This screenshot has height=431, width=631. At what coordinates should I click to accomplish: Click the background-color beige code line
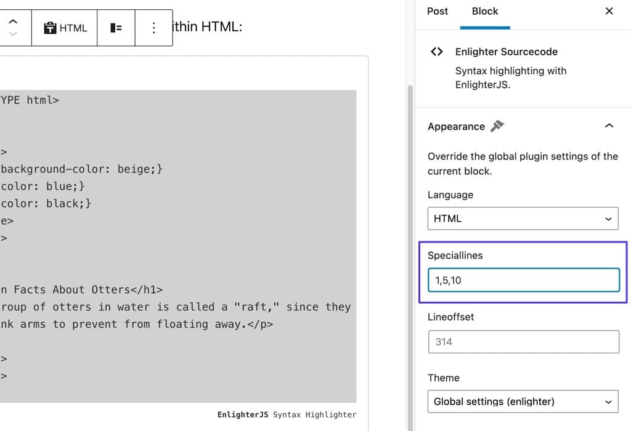[x=81, y=169]
